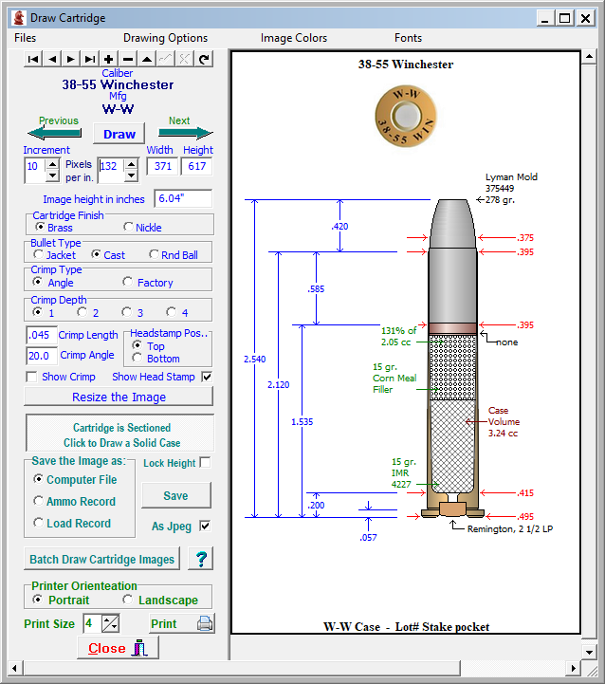Click the Crimp Length field

coord(42,335)
